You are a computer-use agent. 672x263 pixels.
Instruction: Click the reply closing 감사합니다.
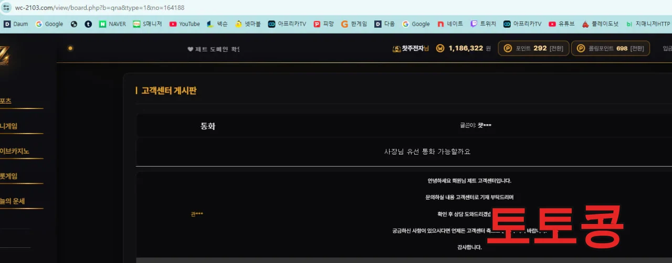click(x=469, y=247)
